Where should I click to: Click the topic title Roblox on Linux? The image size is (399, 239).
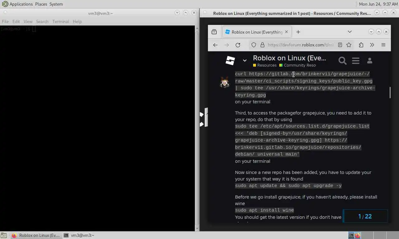coord(289,58)
